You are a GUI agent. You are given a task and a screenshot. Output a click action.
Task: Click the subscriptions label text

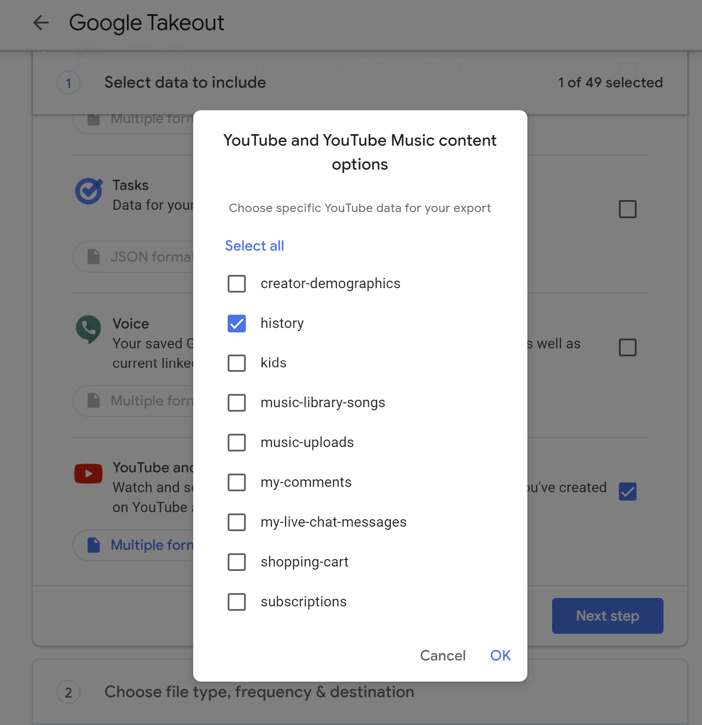[x=304, y=602]
